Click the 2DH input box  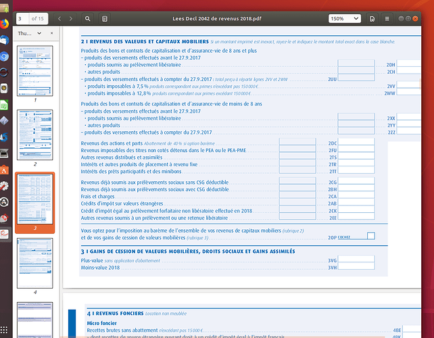coord(409,64)
